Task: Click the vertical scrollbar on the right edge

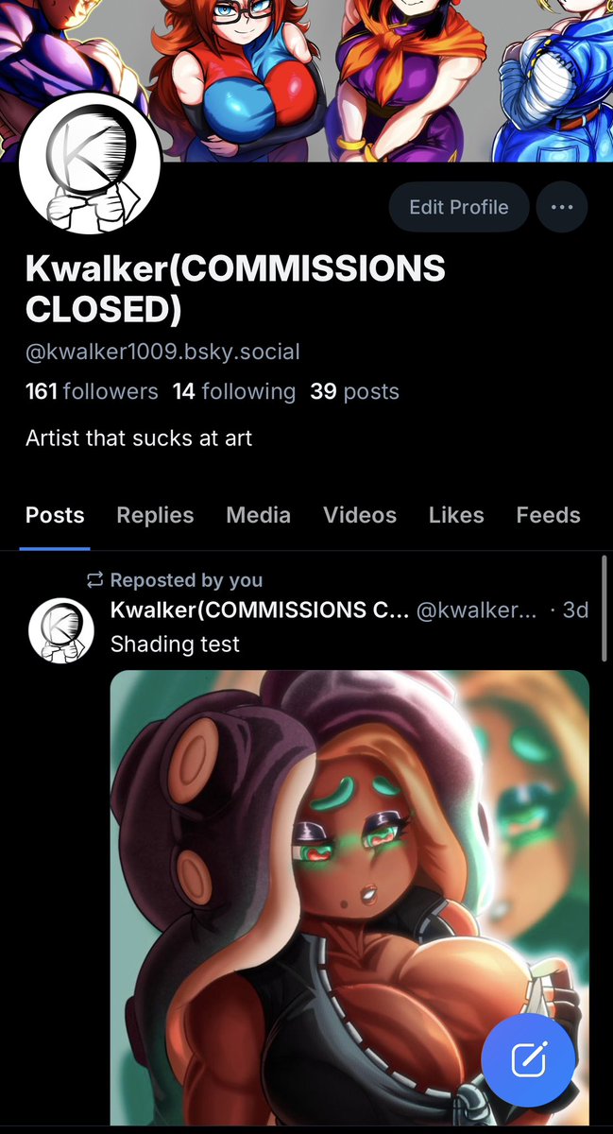Action: click(x=604, y=609)
